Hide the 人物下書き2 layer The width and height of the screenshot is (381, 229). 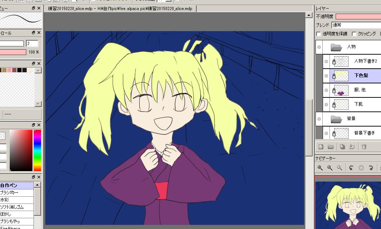coord(326,61)
